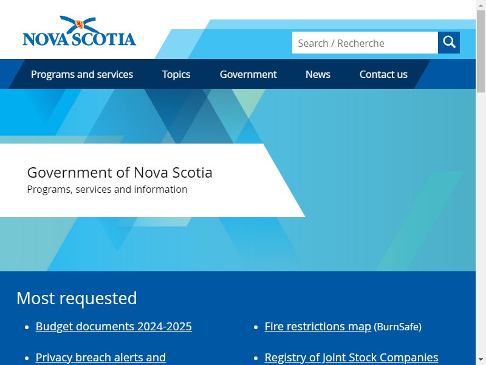Follow the Privacy breach alerts link

[x=101, y=358]
